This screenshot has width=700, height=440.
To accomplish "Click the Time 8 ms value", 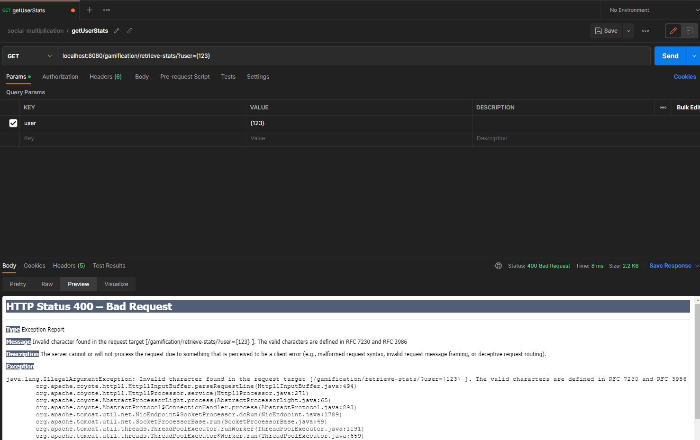I will pos(597,266).
